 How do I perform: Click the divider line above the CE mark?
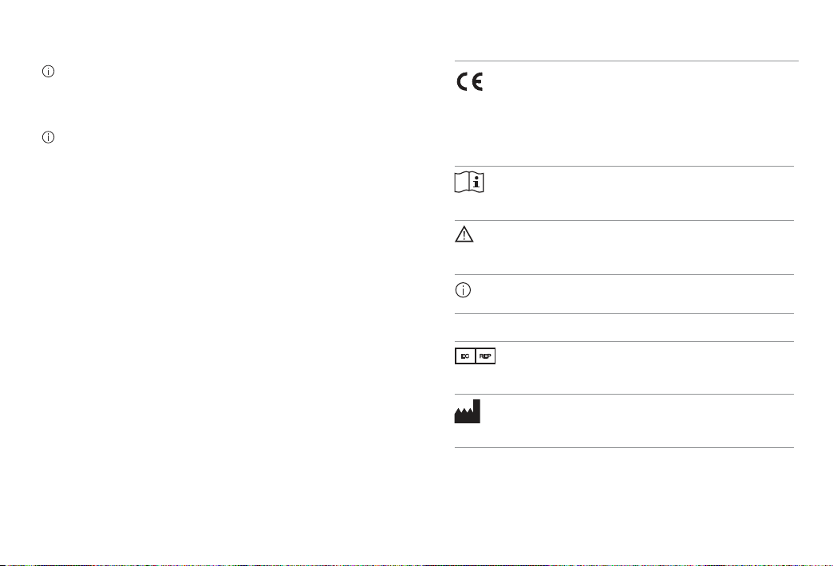pyautogui.click(x=626, y=61)
